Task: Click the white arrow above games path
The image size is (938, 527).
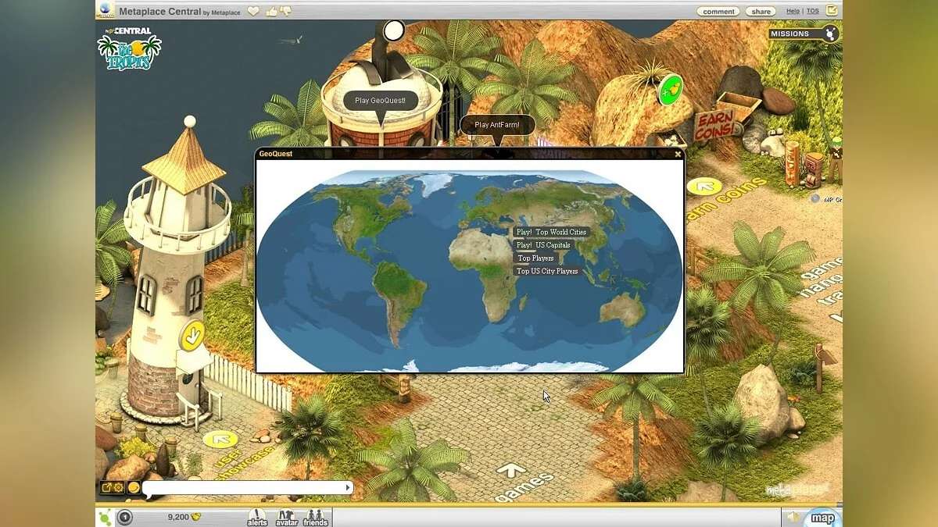Action: point(511,470)
